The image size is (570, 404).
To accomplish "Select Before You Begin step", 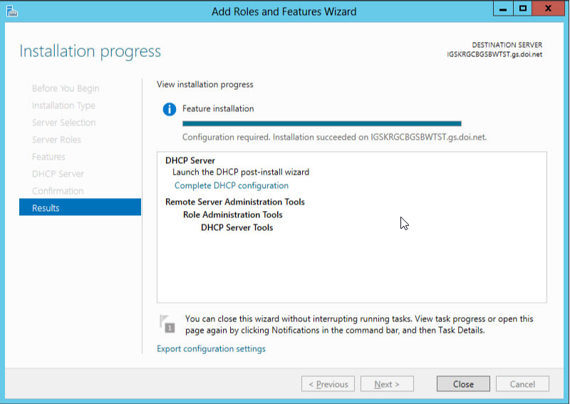I will pos(66,88).
